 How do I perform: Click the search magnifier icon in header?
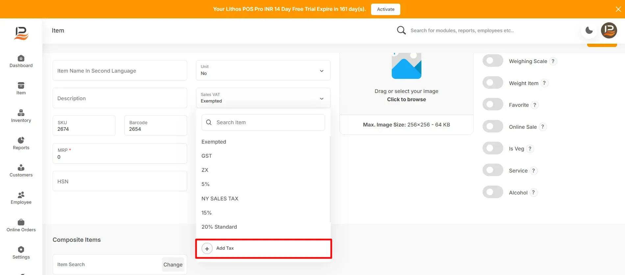(x=401, y=31)
